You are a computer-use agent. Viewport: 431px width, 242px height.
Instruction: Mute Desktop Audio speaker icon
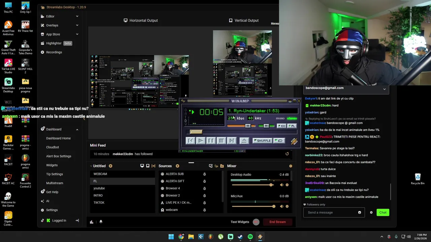click(281, 185)
